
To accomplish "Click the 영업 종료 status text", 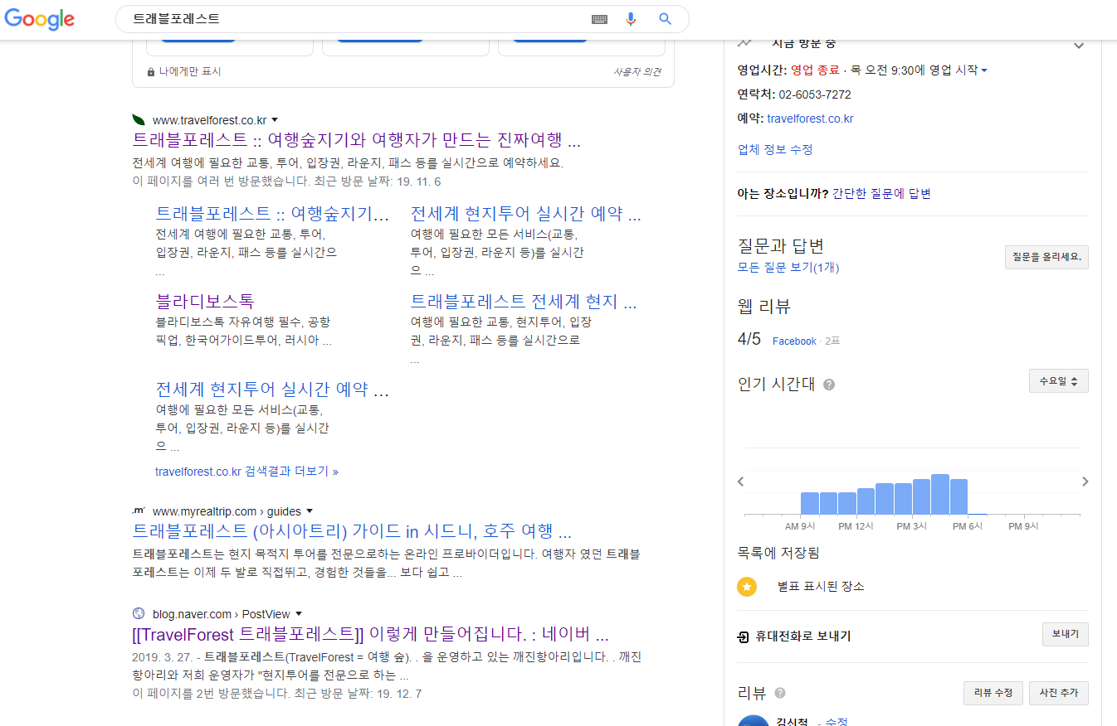I will click(815, 70).
